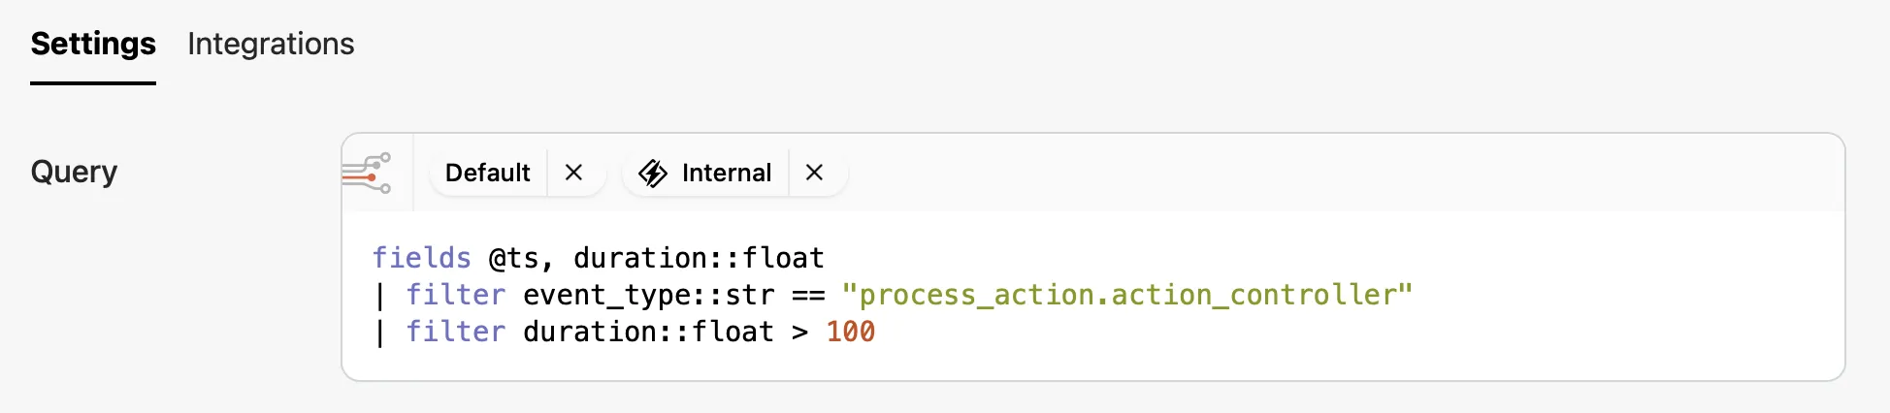Remove the Internal source chip
The image size is (1890, 413).
(x=814, y=173)
